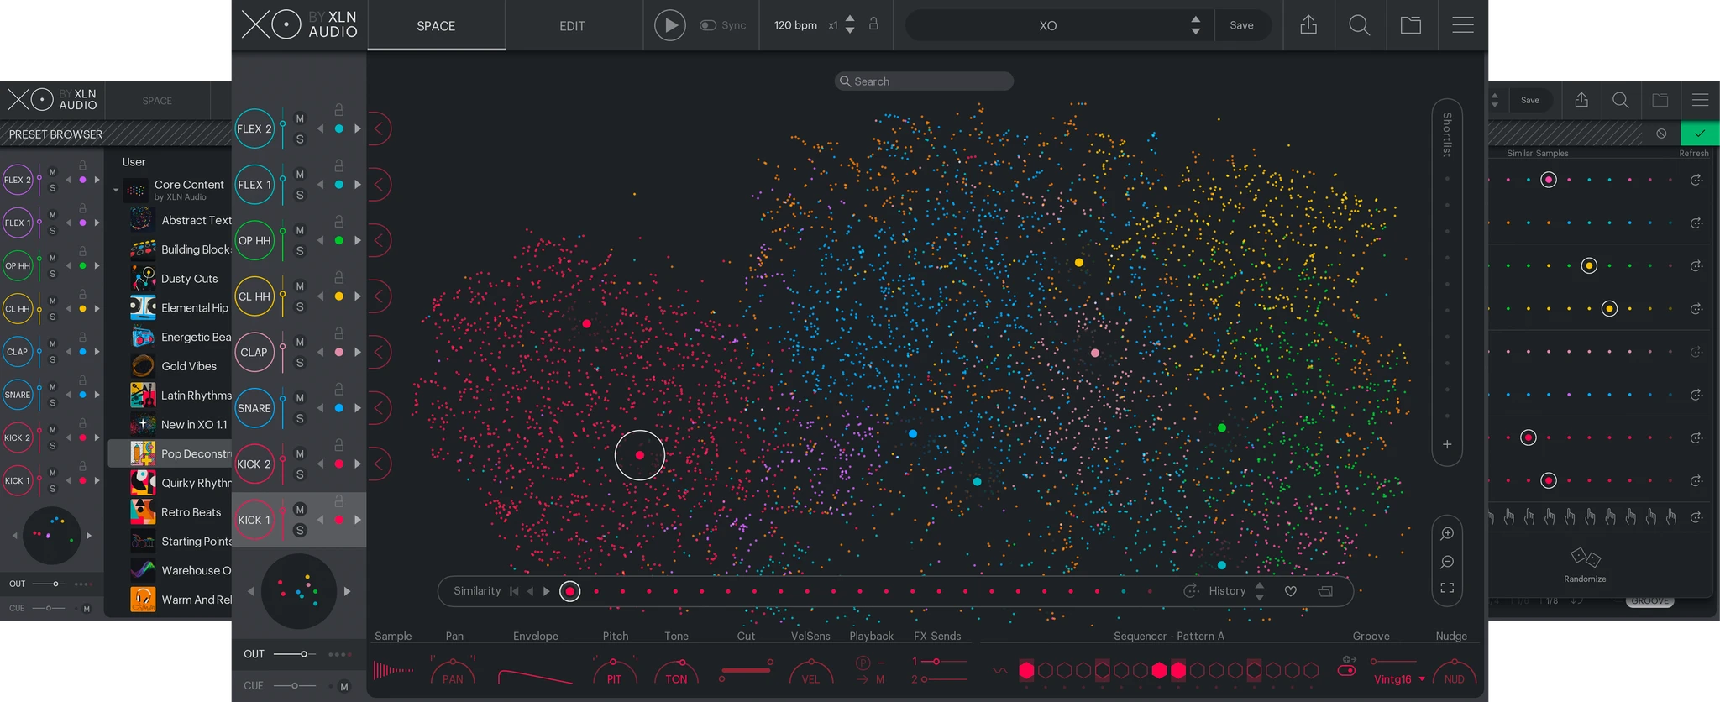
Task: Click the Save button in main toolbar
Action: tap(1241, 25)
